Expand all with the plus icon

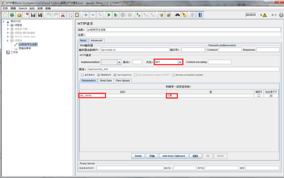86,15
